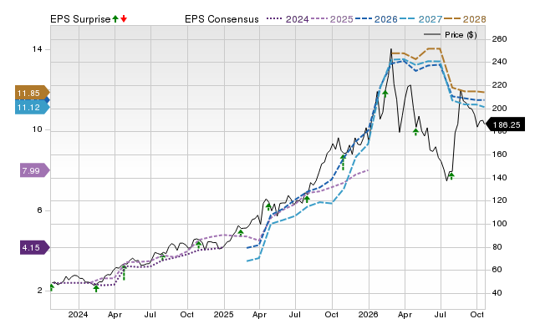Toggle the 2025 EPS consensus legend entry
The height and width of the screenshot is (319, 535).
(332, 19)
